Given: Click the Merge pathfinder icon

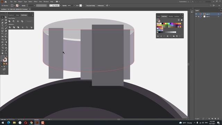Looking at the screenshot, I should [x=18, y=27].
